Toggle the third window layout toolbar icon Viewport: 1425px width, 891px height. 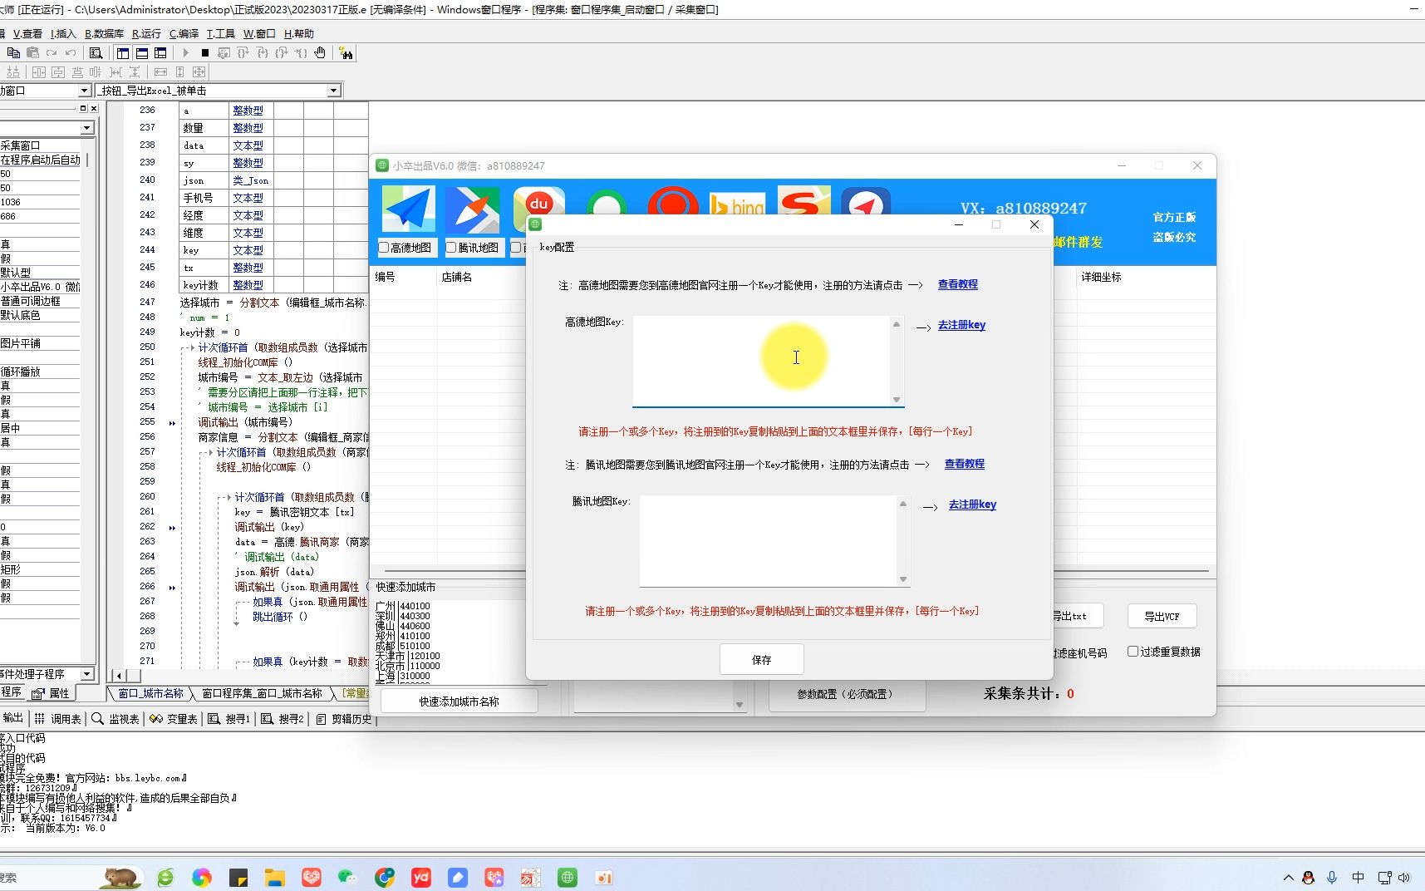pos(161,52)
